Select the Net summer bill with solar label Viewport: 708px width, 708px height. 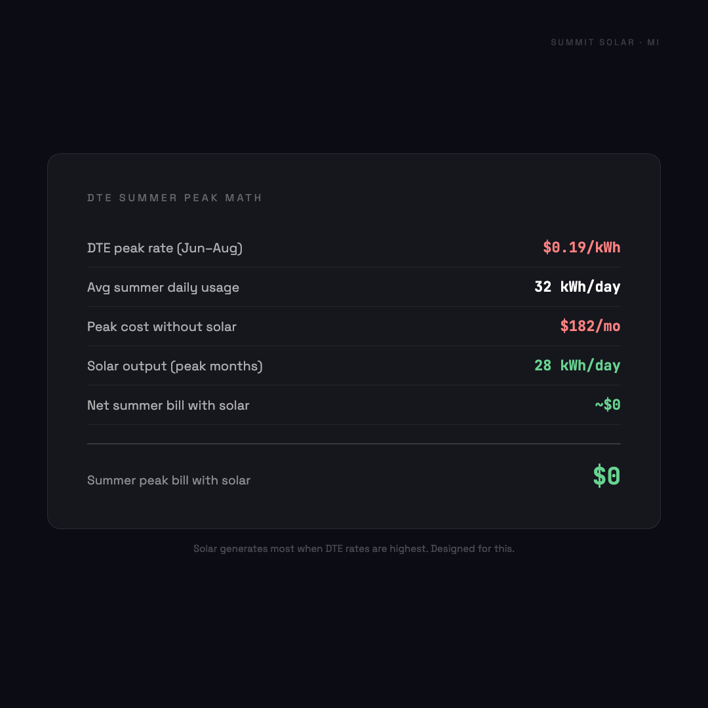coord(168,406)
